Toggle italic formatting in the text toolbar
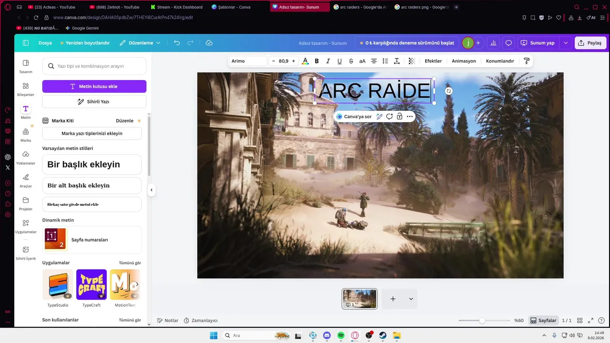Screen dimensions: 610x343 [328, 61]
